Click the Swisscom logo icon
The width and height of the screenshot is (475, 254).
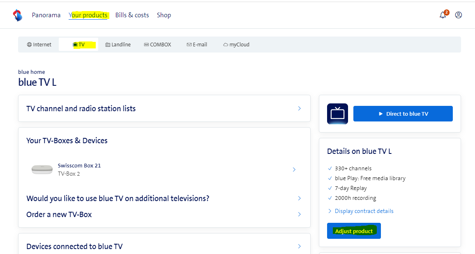click(17, 15)
